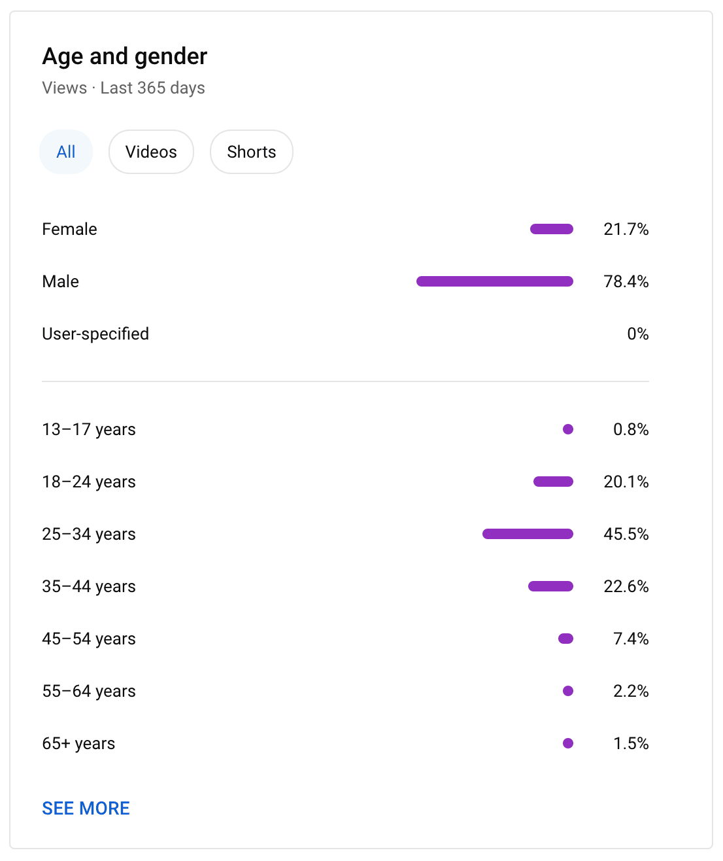This screenshot has height=861, width=723.
Task: Click the Female percentage bar
Action: (x=552, y=229)
